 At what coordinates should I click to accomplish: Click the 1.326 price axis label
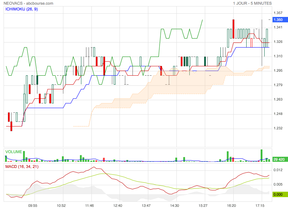point(278,42)
